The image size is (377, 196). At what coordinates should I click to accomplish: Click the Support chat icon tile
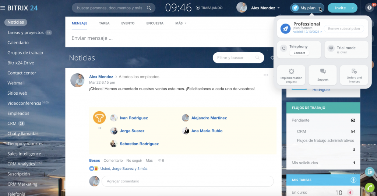[x=323, y=75]
